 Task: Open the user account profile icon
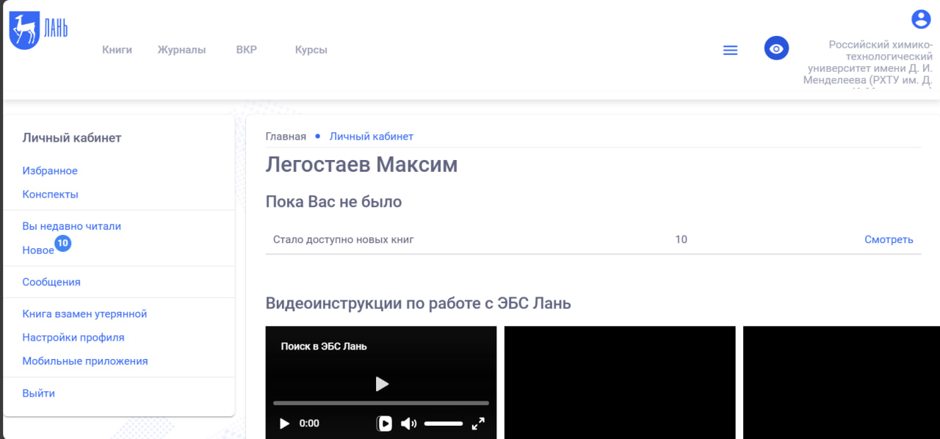click(x=922, y=18)
